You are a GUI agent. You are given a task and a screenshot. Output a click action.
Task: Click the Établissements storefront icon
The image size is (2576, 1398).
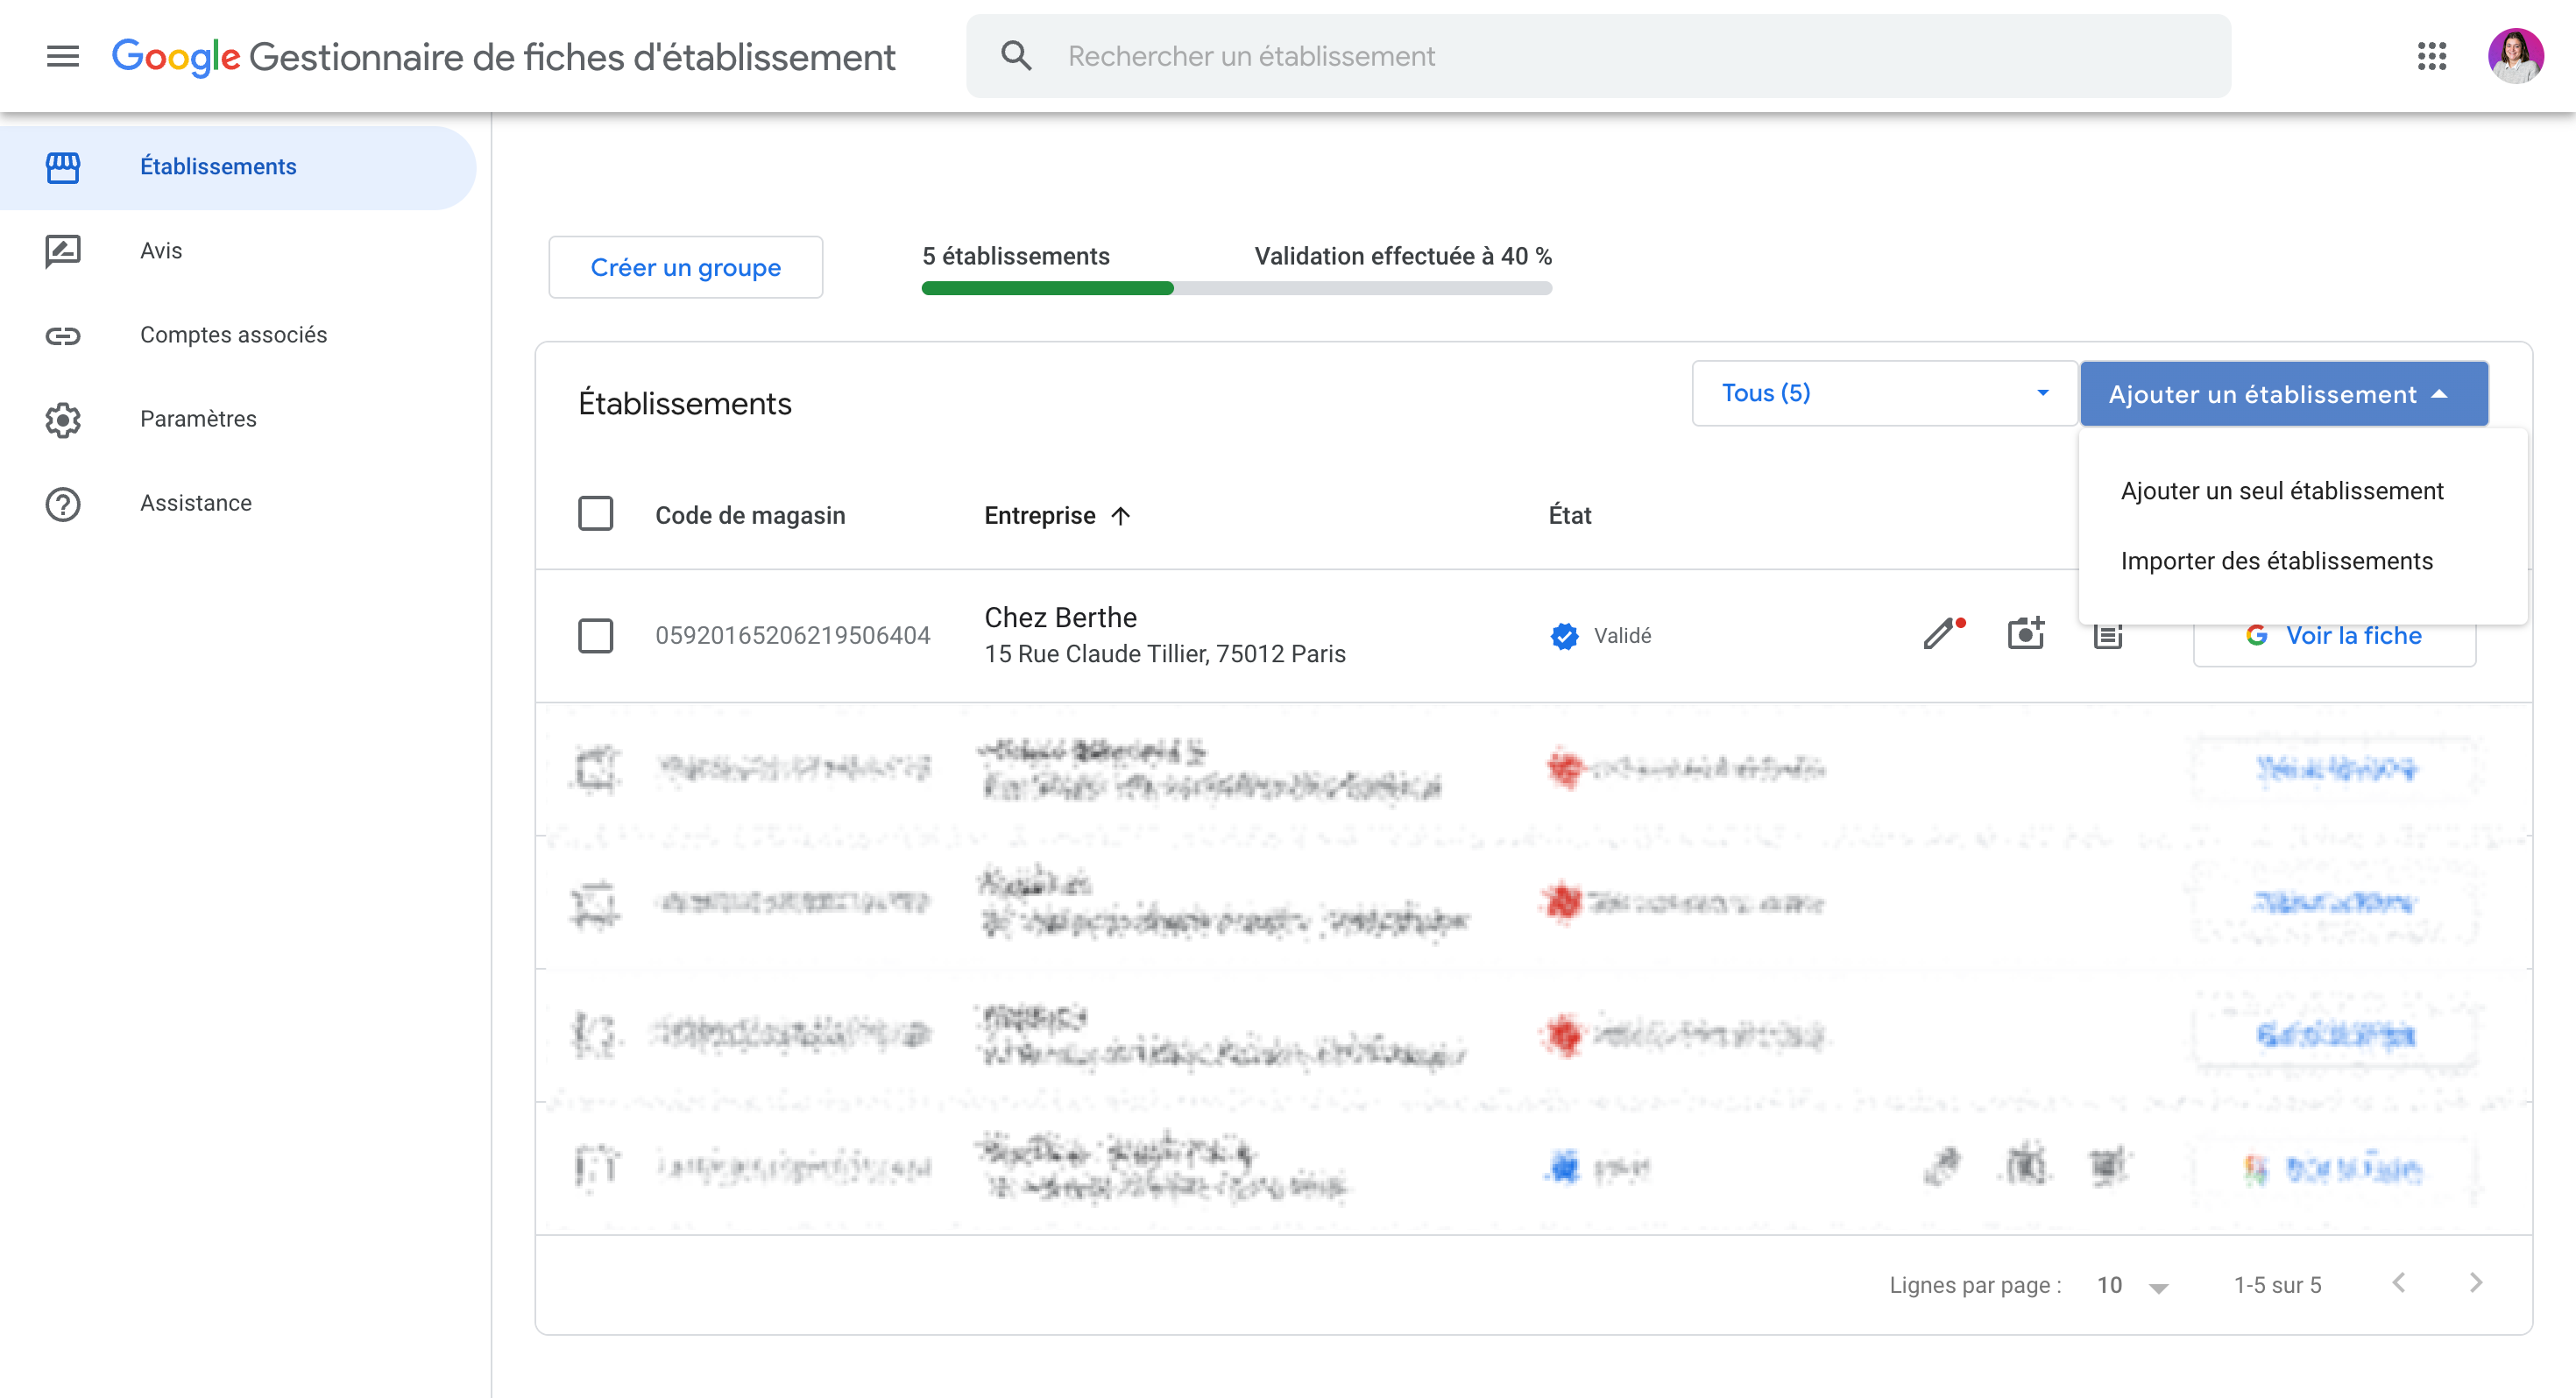click(x=63, y=167)
